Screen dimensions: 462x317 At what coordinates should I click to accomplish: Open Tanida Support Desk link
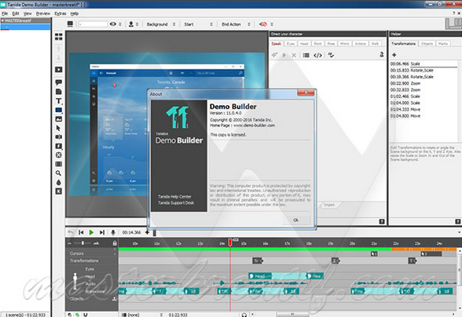click(x=176, y=202)
